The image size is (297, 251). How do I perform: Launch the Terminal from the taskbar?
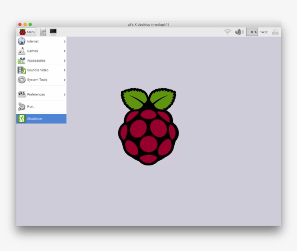click(53, 32)
